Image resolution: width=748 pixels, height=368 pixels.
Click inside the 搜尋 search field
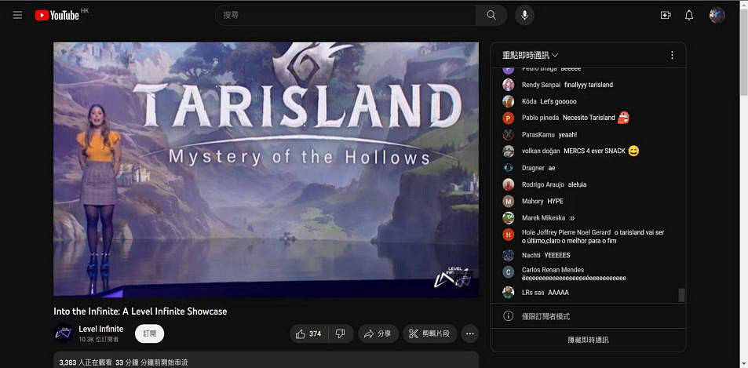click(x=345, y=15)
